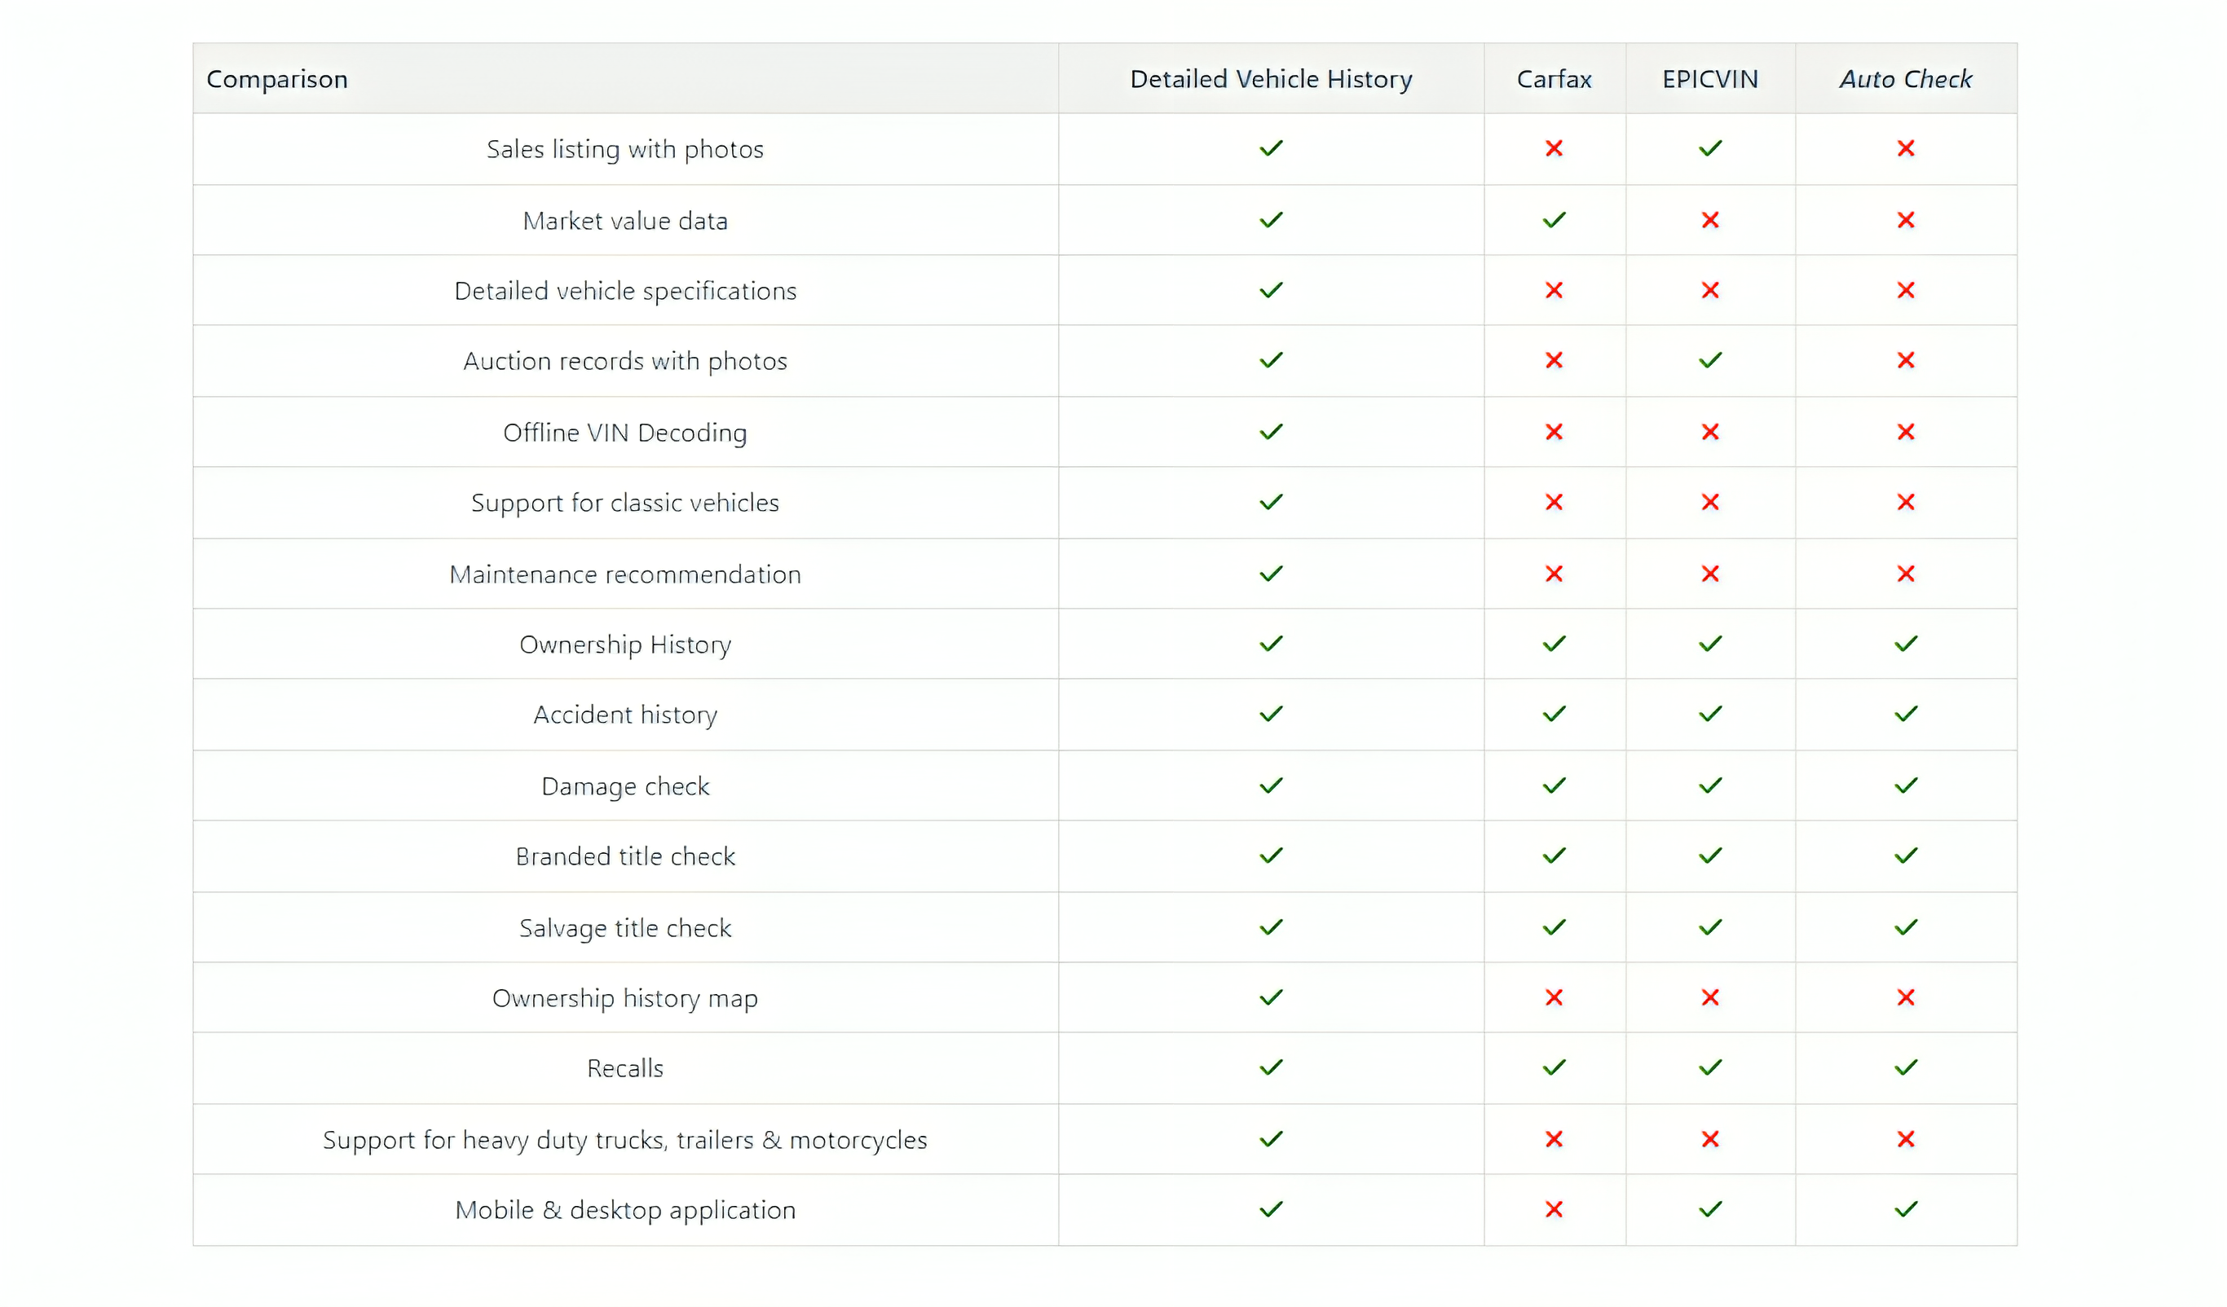Click Auto Check checkmark for Salvage title check
This screenshot has width=2227, height=1307.
1905,927
